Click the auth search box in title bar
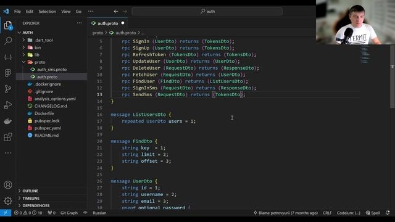Screen dimensions: 395x222 pos(207,11)
